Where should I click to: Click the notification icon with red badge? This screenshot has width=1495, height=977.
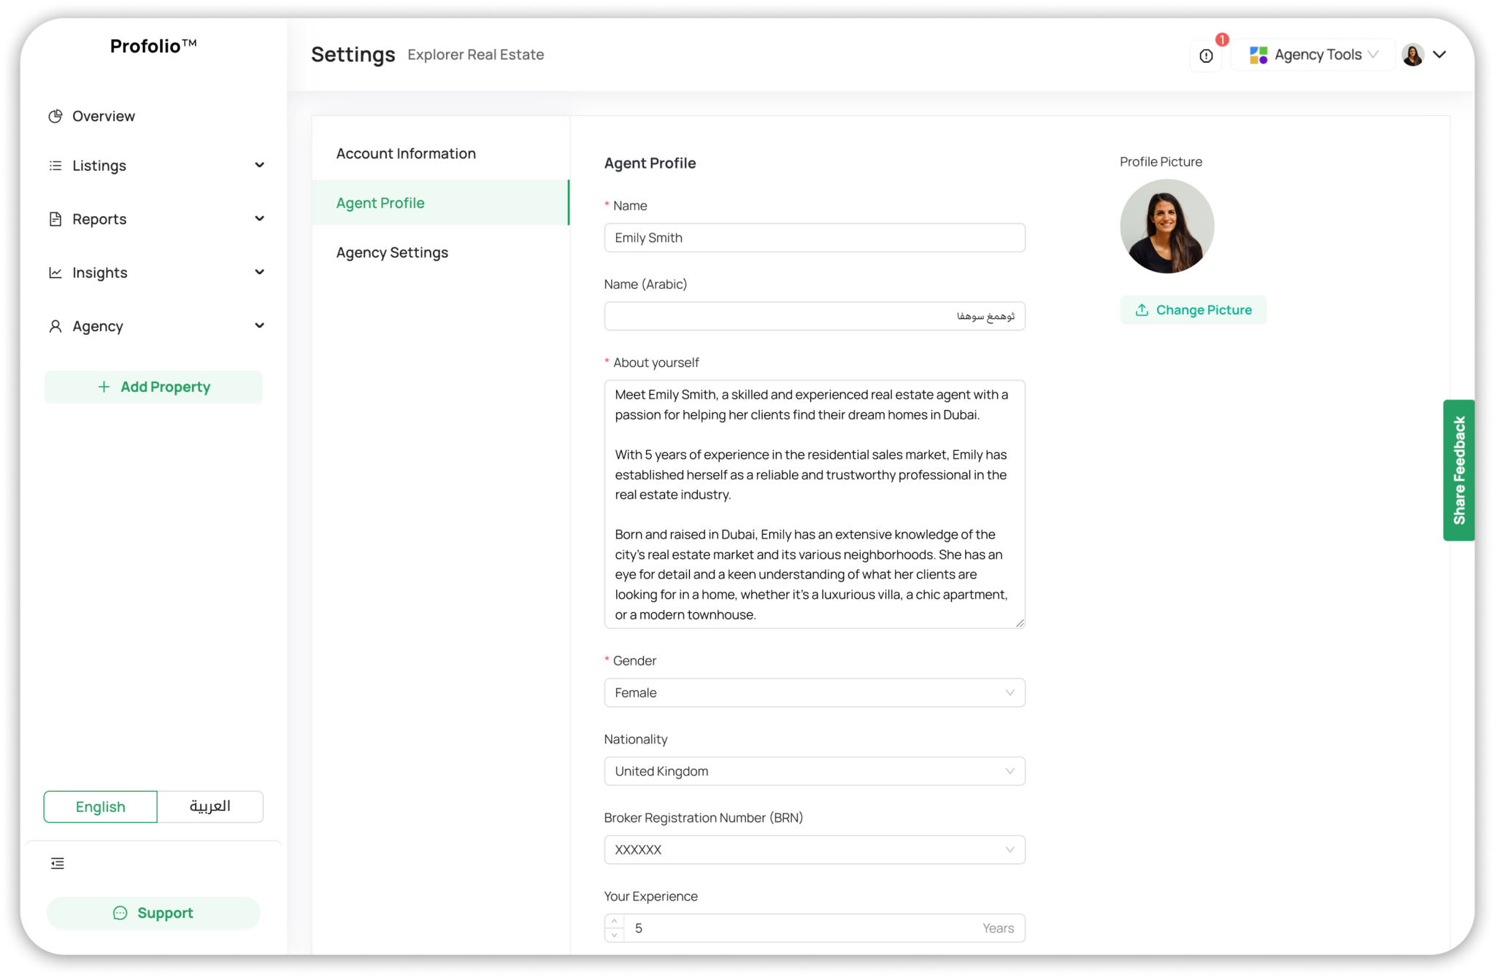tap(1206, 55)
